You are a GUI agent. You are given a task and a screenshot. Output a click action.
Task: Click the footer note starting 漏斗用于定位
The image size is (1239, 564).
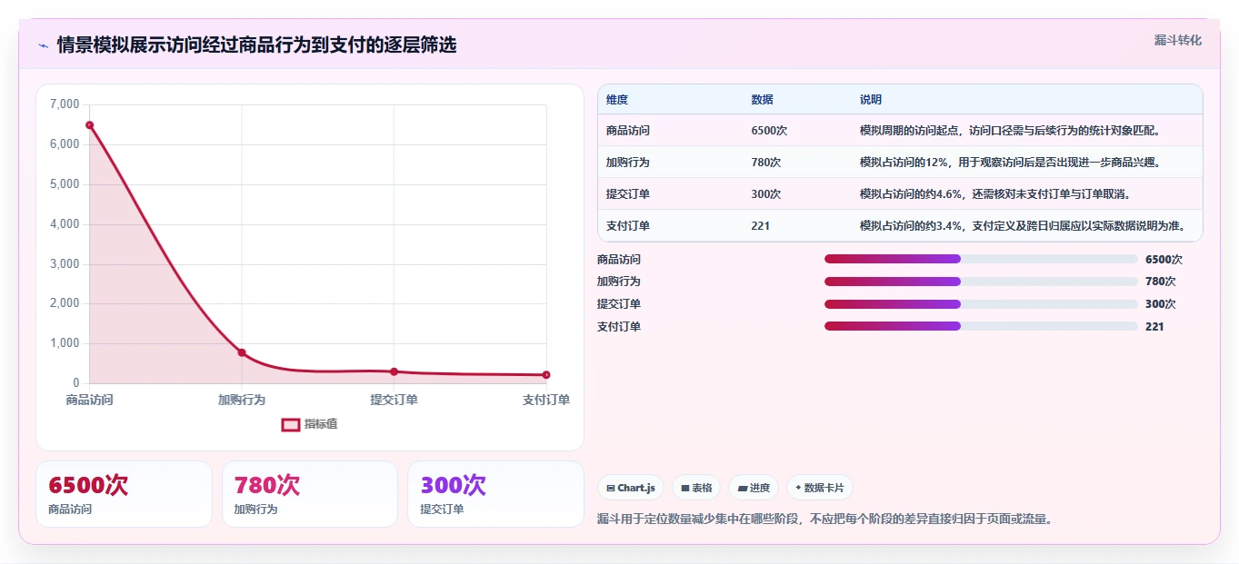[825, 519]
